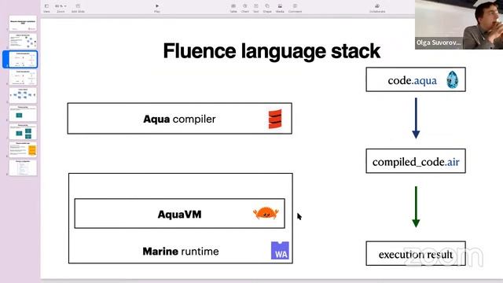
Task: Select the title slide thumbnail in navigator
Action: [23, 23]
